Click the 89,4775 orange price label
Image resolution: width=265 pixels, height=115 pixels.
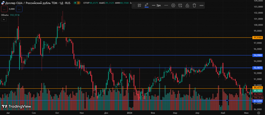pyautogui.click(x=258, y=88)
